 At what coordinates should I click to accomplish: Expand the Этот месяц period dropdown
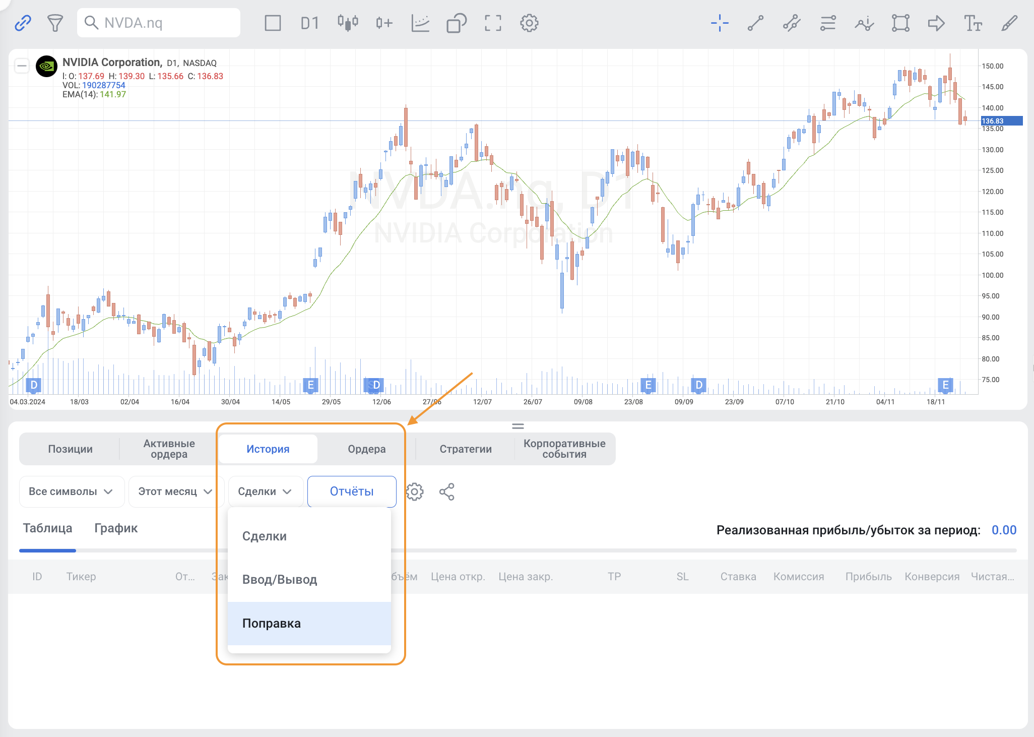tap(175, 492)
